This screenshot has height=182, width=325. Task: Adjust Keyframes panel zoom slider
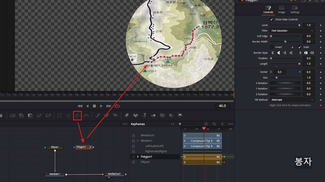(188, 124)
